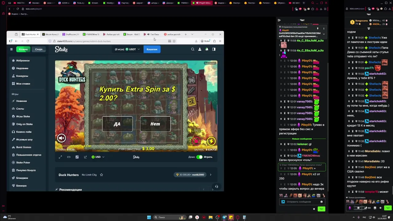Screen dimensions: 393x221
Task: Open Stake hamburger menu icon
Action: tap(11, 49)
